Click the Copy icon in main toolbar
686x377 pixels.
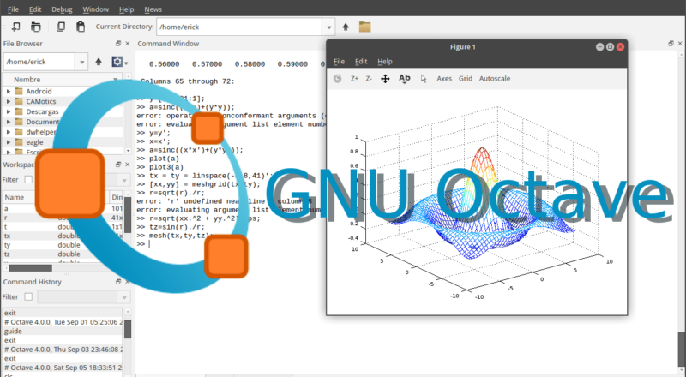[x=60, y=27]
